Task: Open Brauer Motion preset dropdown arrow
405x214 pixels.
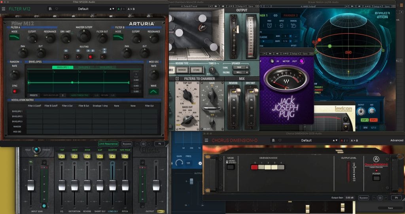Action: pyautogui.click(x=346, y=6)
